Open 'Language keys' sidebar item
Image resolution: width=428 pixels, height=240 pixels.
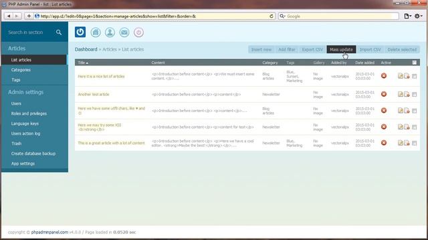click(25, 124)
